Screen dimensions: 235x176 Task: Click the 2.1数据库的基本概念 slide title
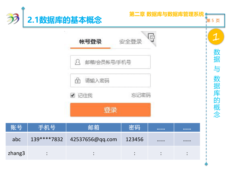click(64, 20)
